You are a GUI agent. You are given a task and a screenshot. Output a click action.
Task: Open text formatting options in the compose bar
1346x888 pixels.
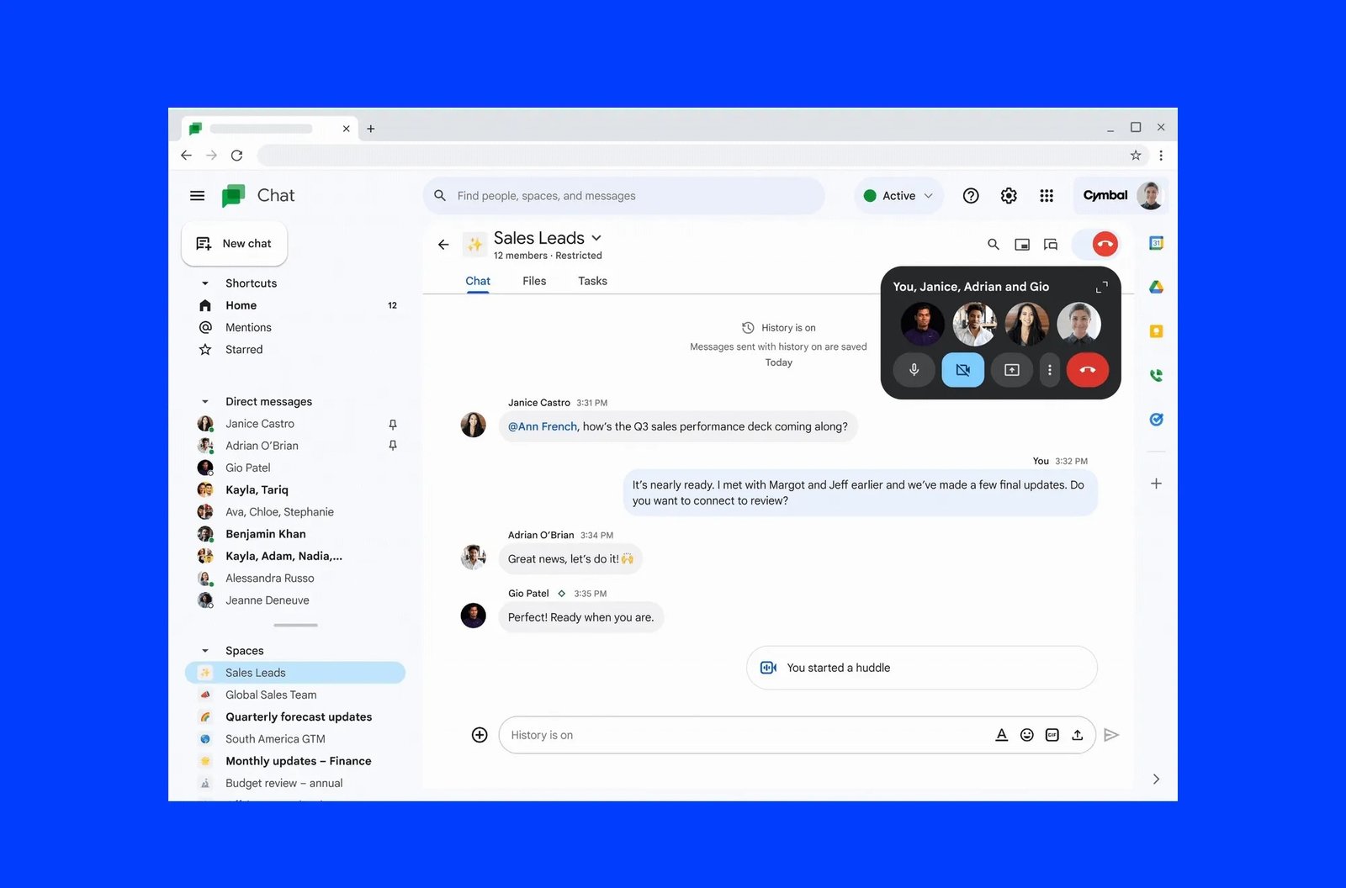(x=1001, y=734)
